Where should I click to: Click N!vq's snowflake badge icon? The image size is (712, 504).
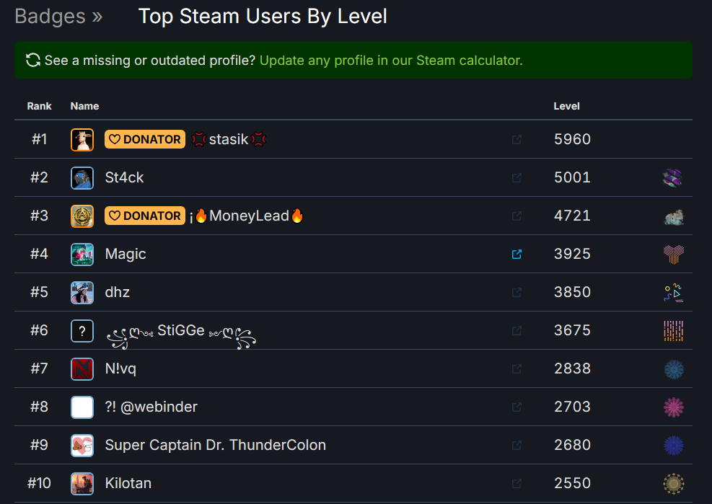pyautogui.click(x=673, y=368)
